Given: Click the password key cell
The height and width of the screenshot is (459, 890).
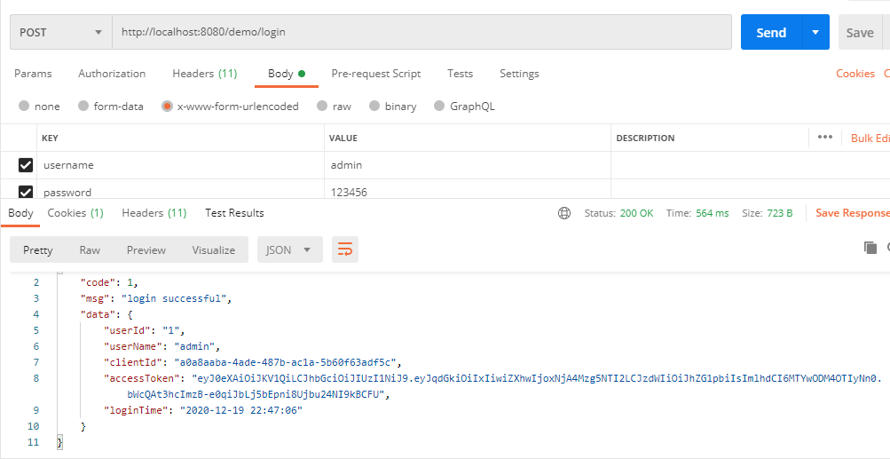Looking at the screenshot, I should pos(182,189).
